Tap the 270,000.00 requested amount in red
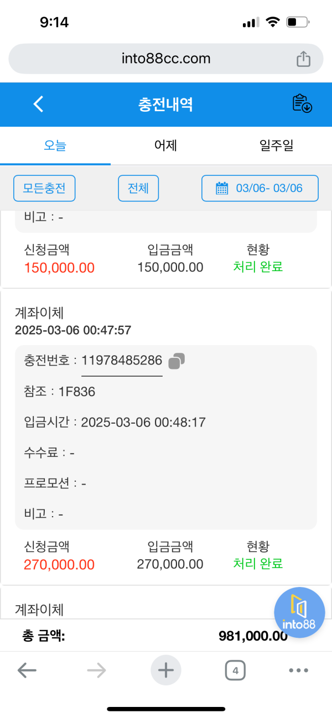332x718 pixels. 59,564
